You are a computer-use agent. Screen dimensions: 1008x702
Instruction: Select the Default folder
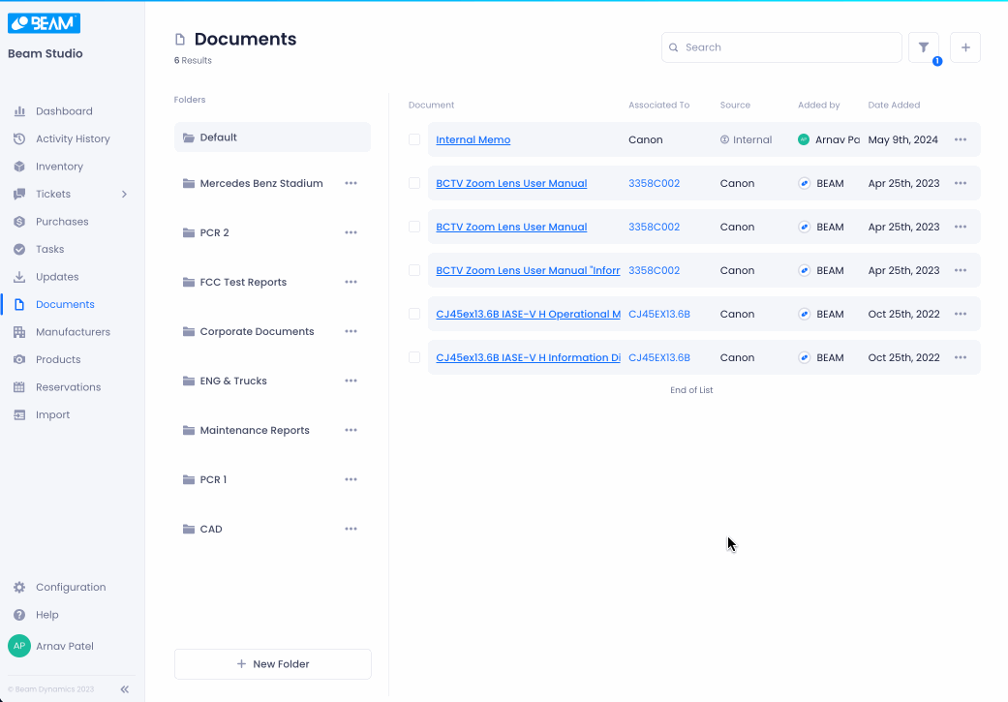pyautogui.click(x=272, y=137)
